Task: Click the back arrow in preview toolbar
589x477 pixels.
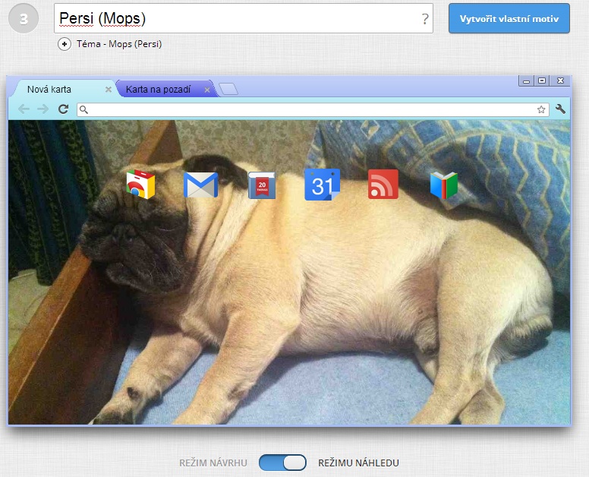Action: click(24, 109)
